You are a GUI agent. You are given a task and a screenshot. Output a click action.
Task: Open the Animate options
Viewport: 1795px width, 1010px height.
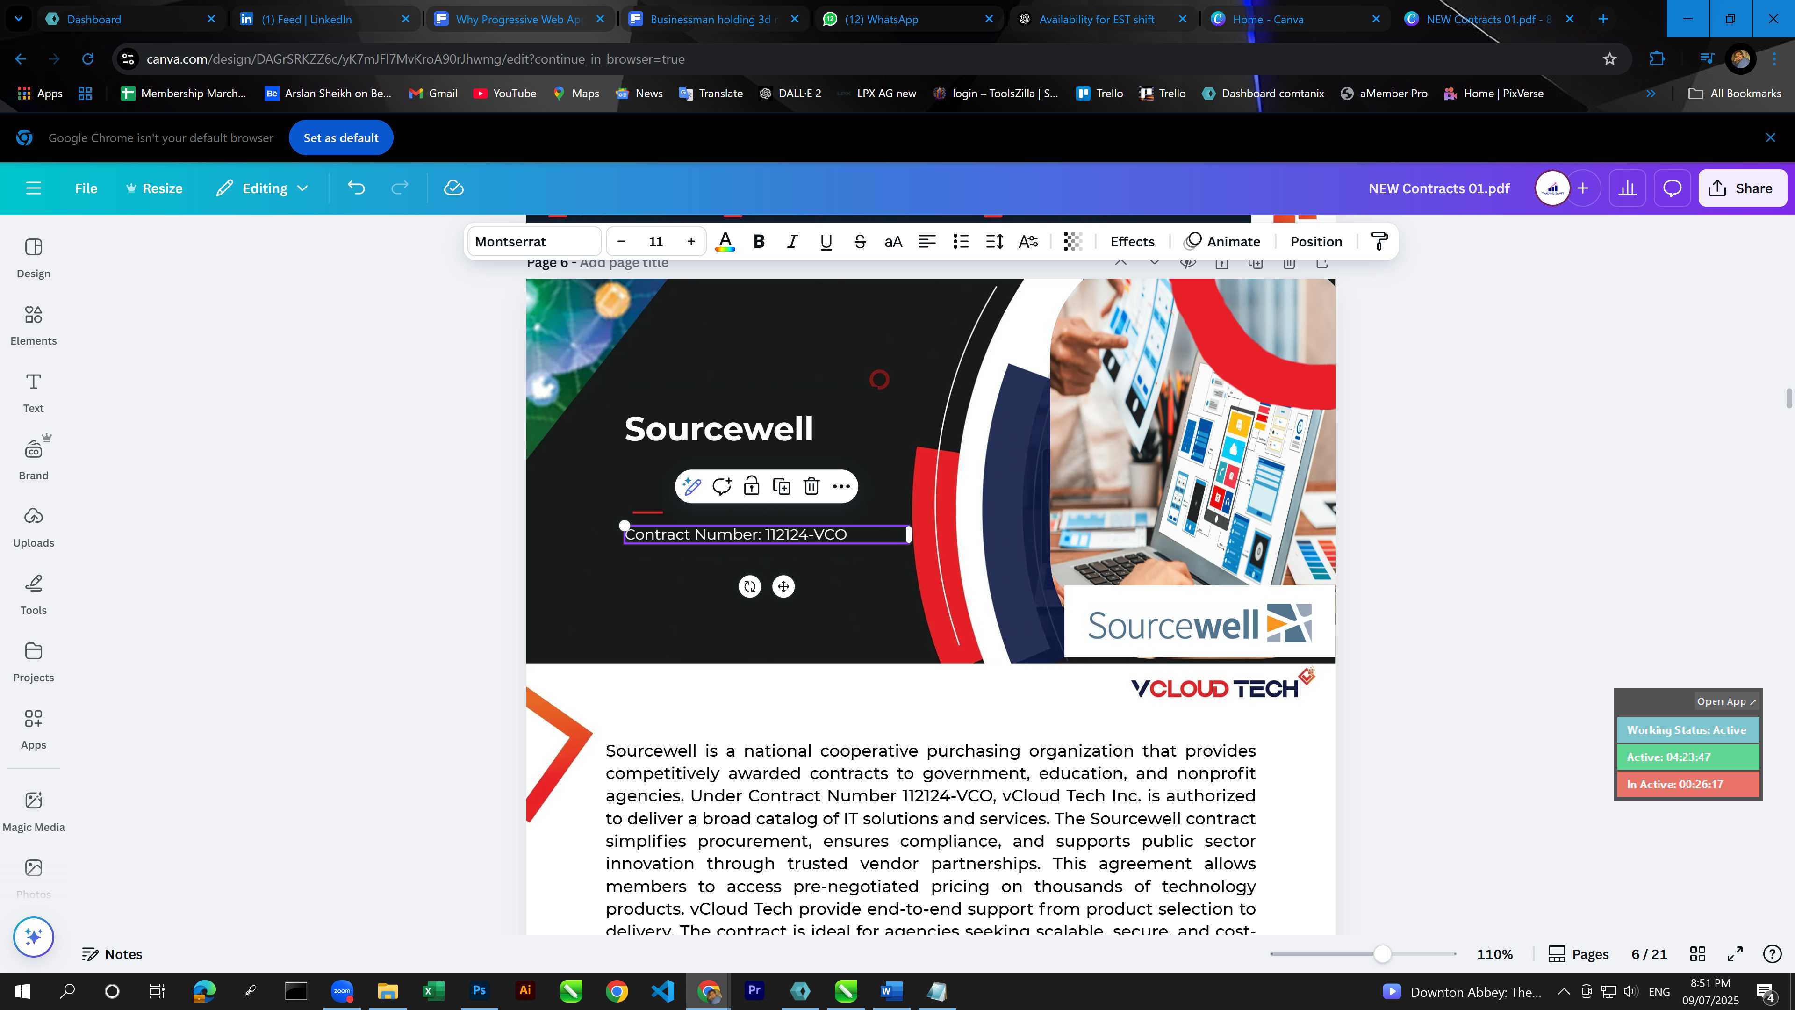[x=1222, y=242]
